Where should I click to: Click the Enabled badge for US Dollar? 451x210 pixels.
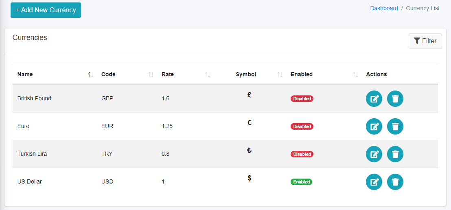[301, 182]
